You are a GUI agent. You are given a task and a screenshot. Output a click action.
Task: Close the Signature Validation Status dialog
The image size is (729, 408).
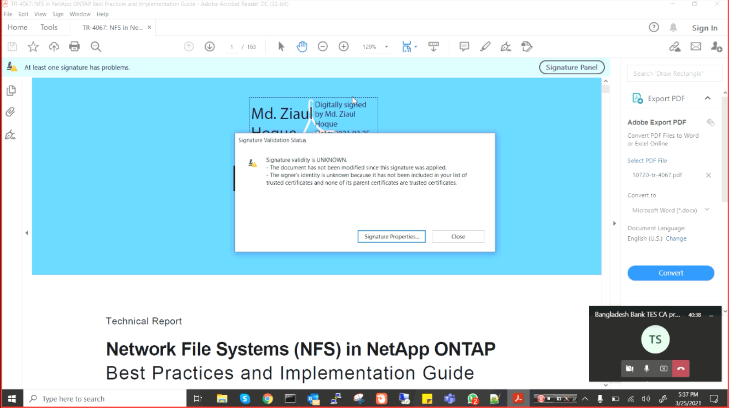[x=458, y=236]
